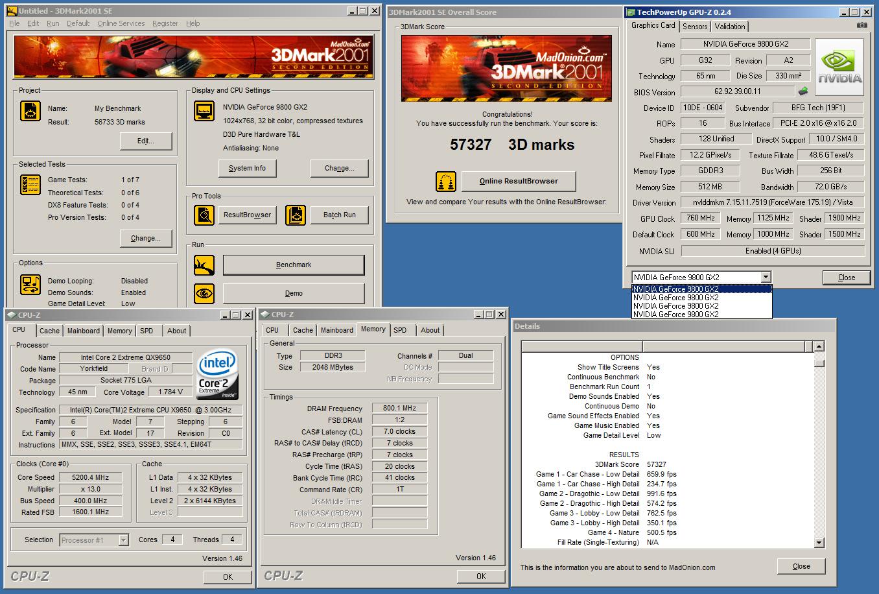The height and width of the screenshot is (594, 879).
Task: Open the Edit menu in 3DMark2001
Action: click(33, 23)
